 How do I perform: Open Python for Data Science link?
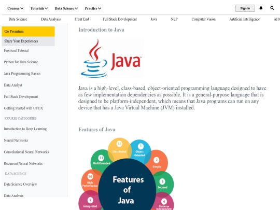click(21, 62)
